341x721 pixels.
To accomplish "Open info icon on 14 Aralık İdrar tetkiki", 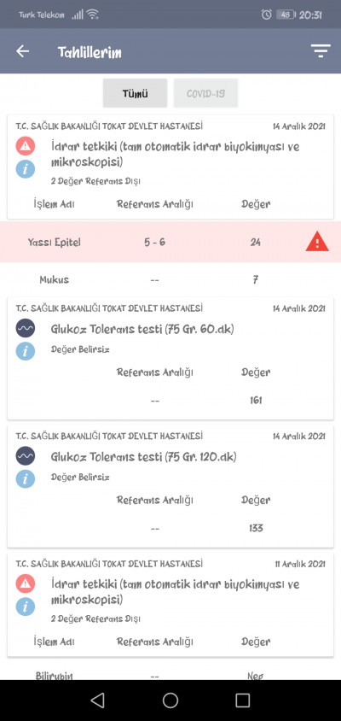I will point(26,169).
